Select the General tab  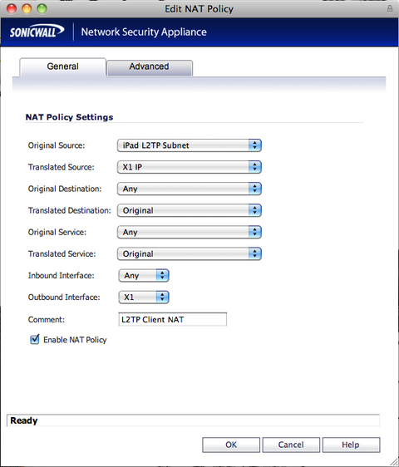tap(62, 67)
